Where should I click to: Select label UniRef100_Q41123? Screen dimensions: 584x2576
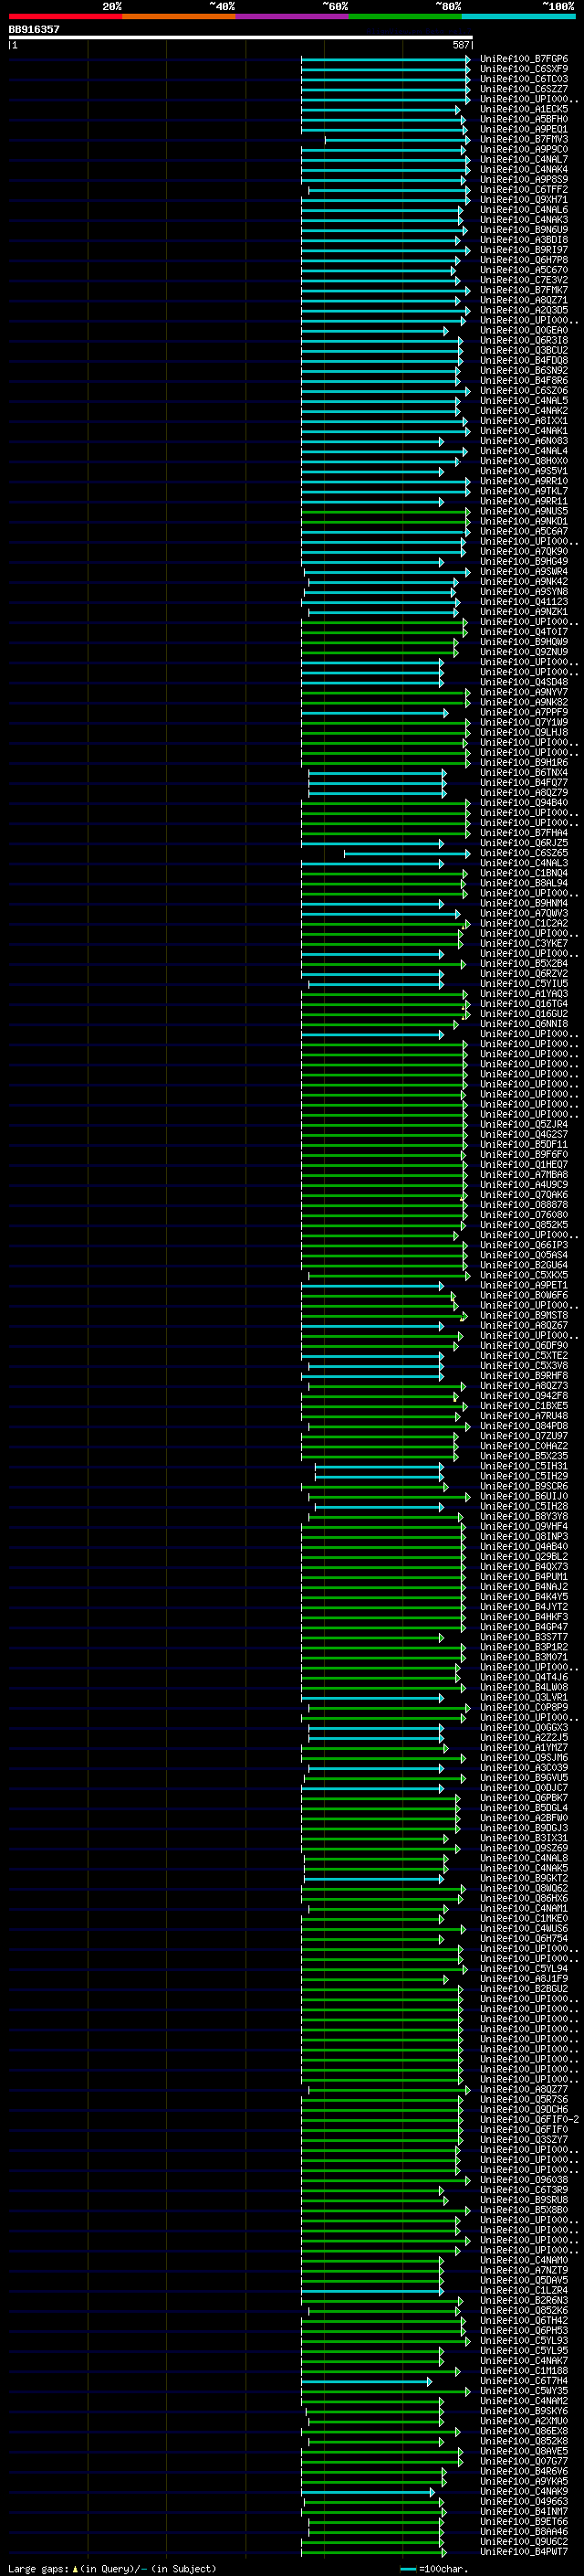[x=524, y=602]
